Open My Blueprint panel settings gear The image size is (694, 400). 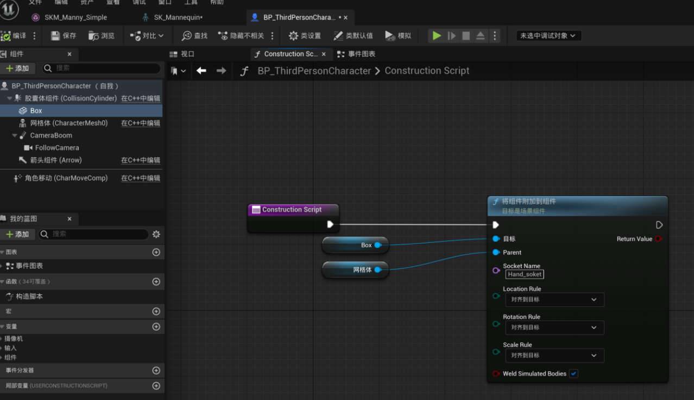(x=156, y=234)
